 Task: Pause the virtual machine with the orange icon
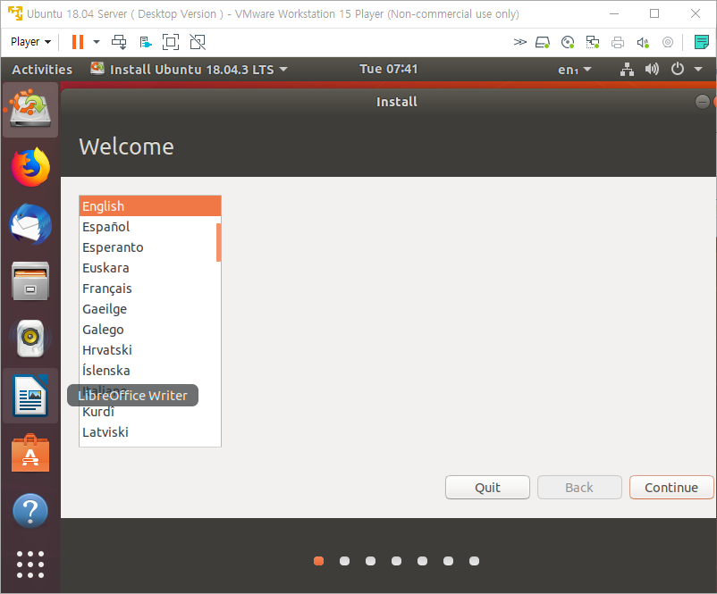[x=78, y=42]
